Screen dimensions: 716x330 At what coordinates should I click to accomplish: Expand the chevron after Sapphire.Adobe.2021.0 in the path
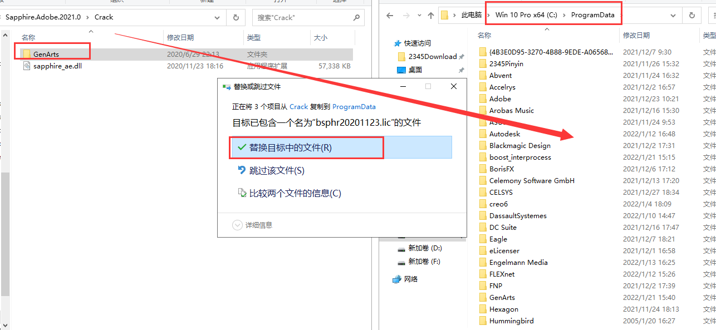pyautogui.click(x=88, y=17)
